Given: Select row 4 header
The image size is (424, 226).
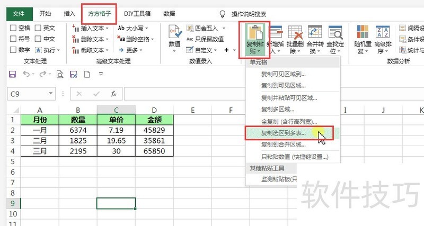Looking at the screenshot, I should click(x=13, y=151).
